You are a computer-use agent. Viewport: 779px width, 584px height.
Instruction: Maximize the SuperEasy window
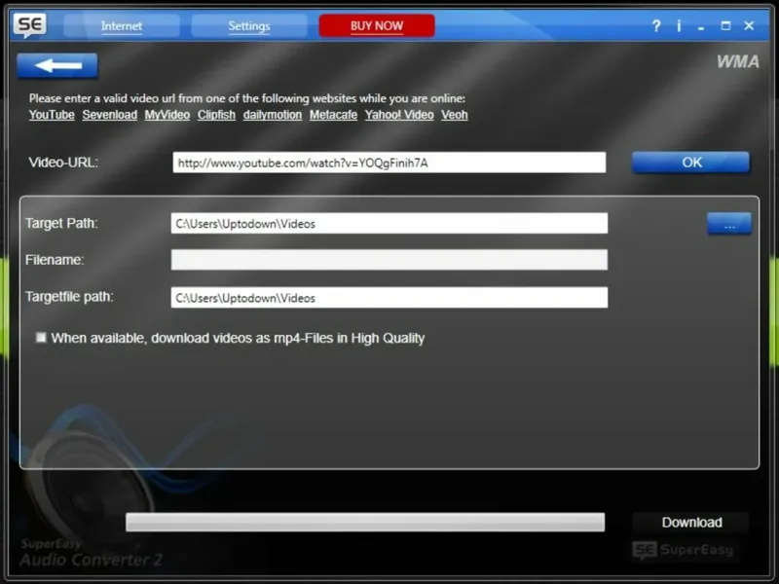point(725,26)
